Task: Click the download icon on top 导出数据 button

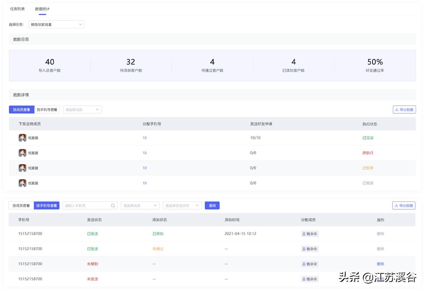Action: point(397,109)
